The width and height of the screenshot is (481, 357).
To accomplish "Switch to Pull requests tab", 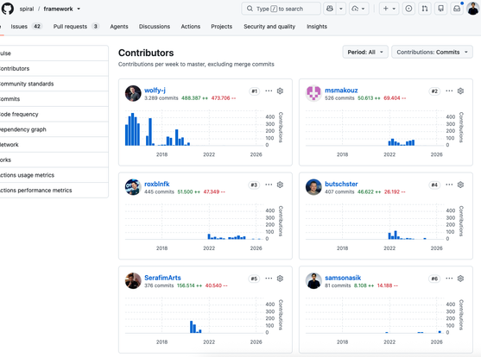I will point(76,27).
